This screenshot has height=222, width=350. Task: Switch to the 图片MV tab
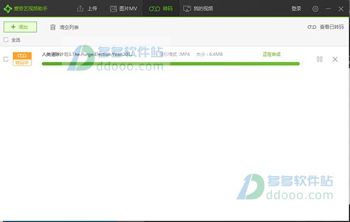124,9
